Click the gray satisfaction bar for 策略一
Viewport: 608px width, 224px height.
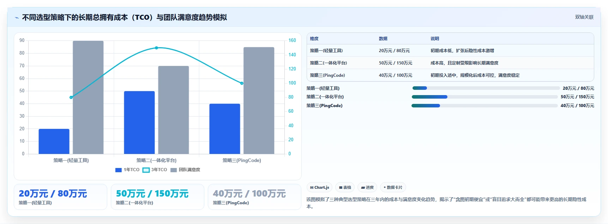coord(88,97)
